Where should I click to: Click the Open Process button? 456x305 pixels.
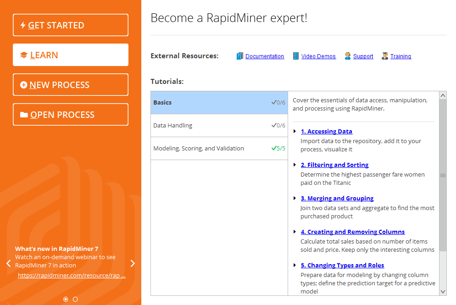[71, 115]
